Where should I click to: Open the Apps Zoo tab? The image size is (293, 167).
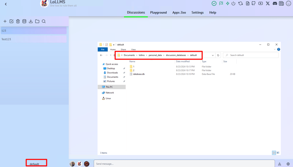tap(179, 13)
